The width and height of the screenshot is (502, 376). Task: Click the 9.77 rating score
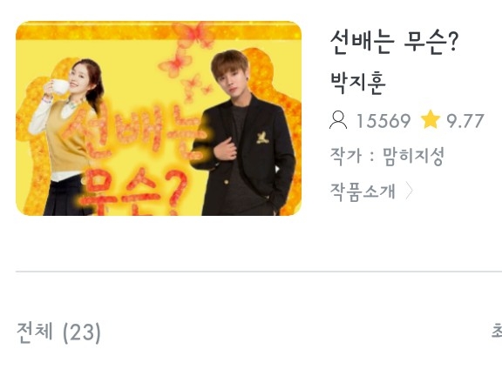[465, 121]
